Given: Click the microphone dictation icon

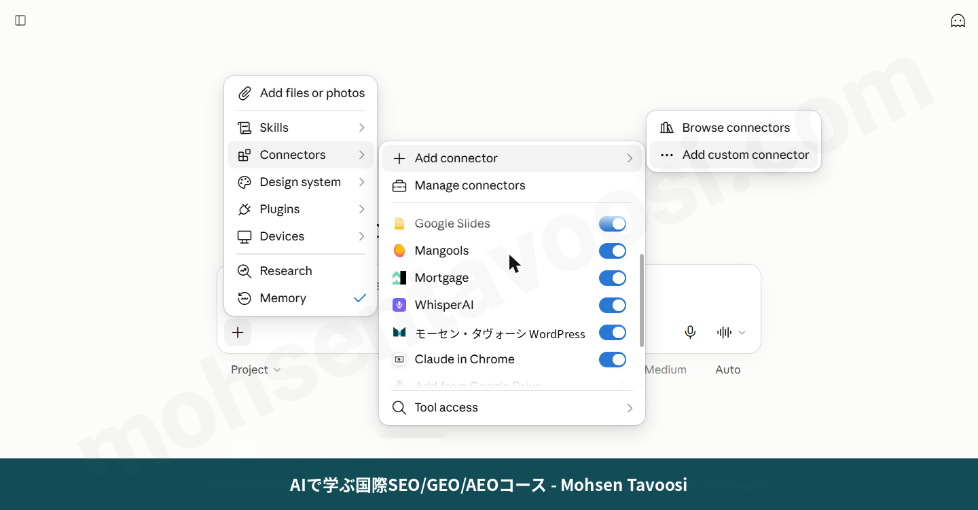Looking at the screenshot, I should coord(690,332).
